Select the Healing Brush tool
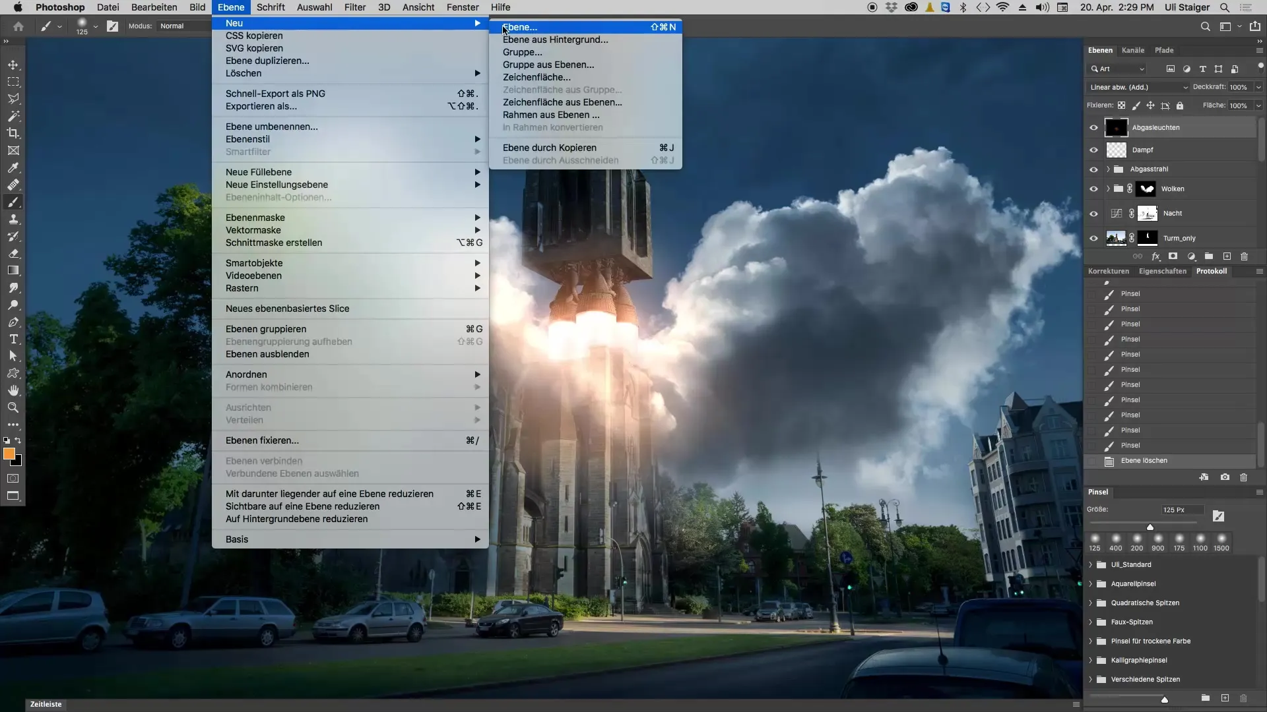The image size is (1267, 712). (13, 185)
